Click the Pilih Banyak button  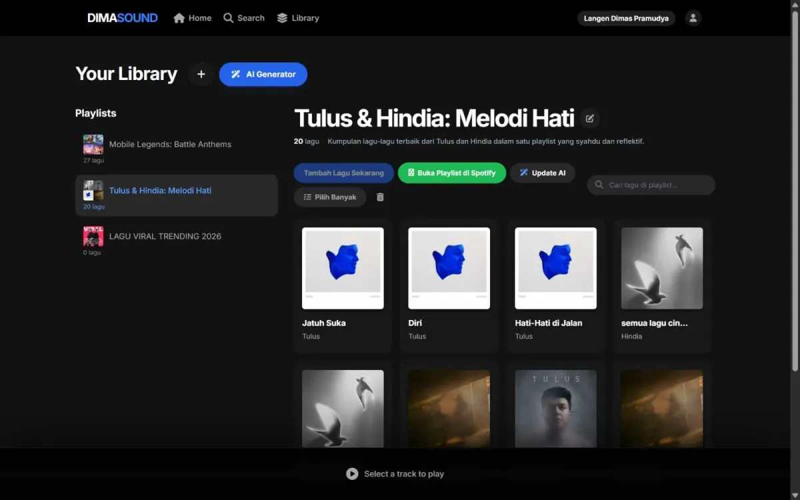pos(330,197)
